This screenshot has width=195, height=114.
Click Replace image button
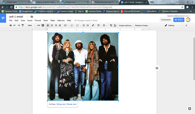142,25
